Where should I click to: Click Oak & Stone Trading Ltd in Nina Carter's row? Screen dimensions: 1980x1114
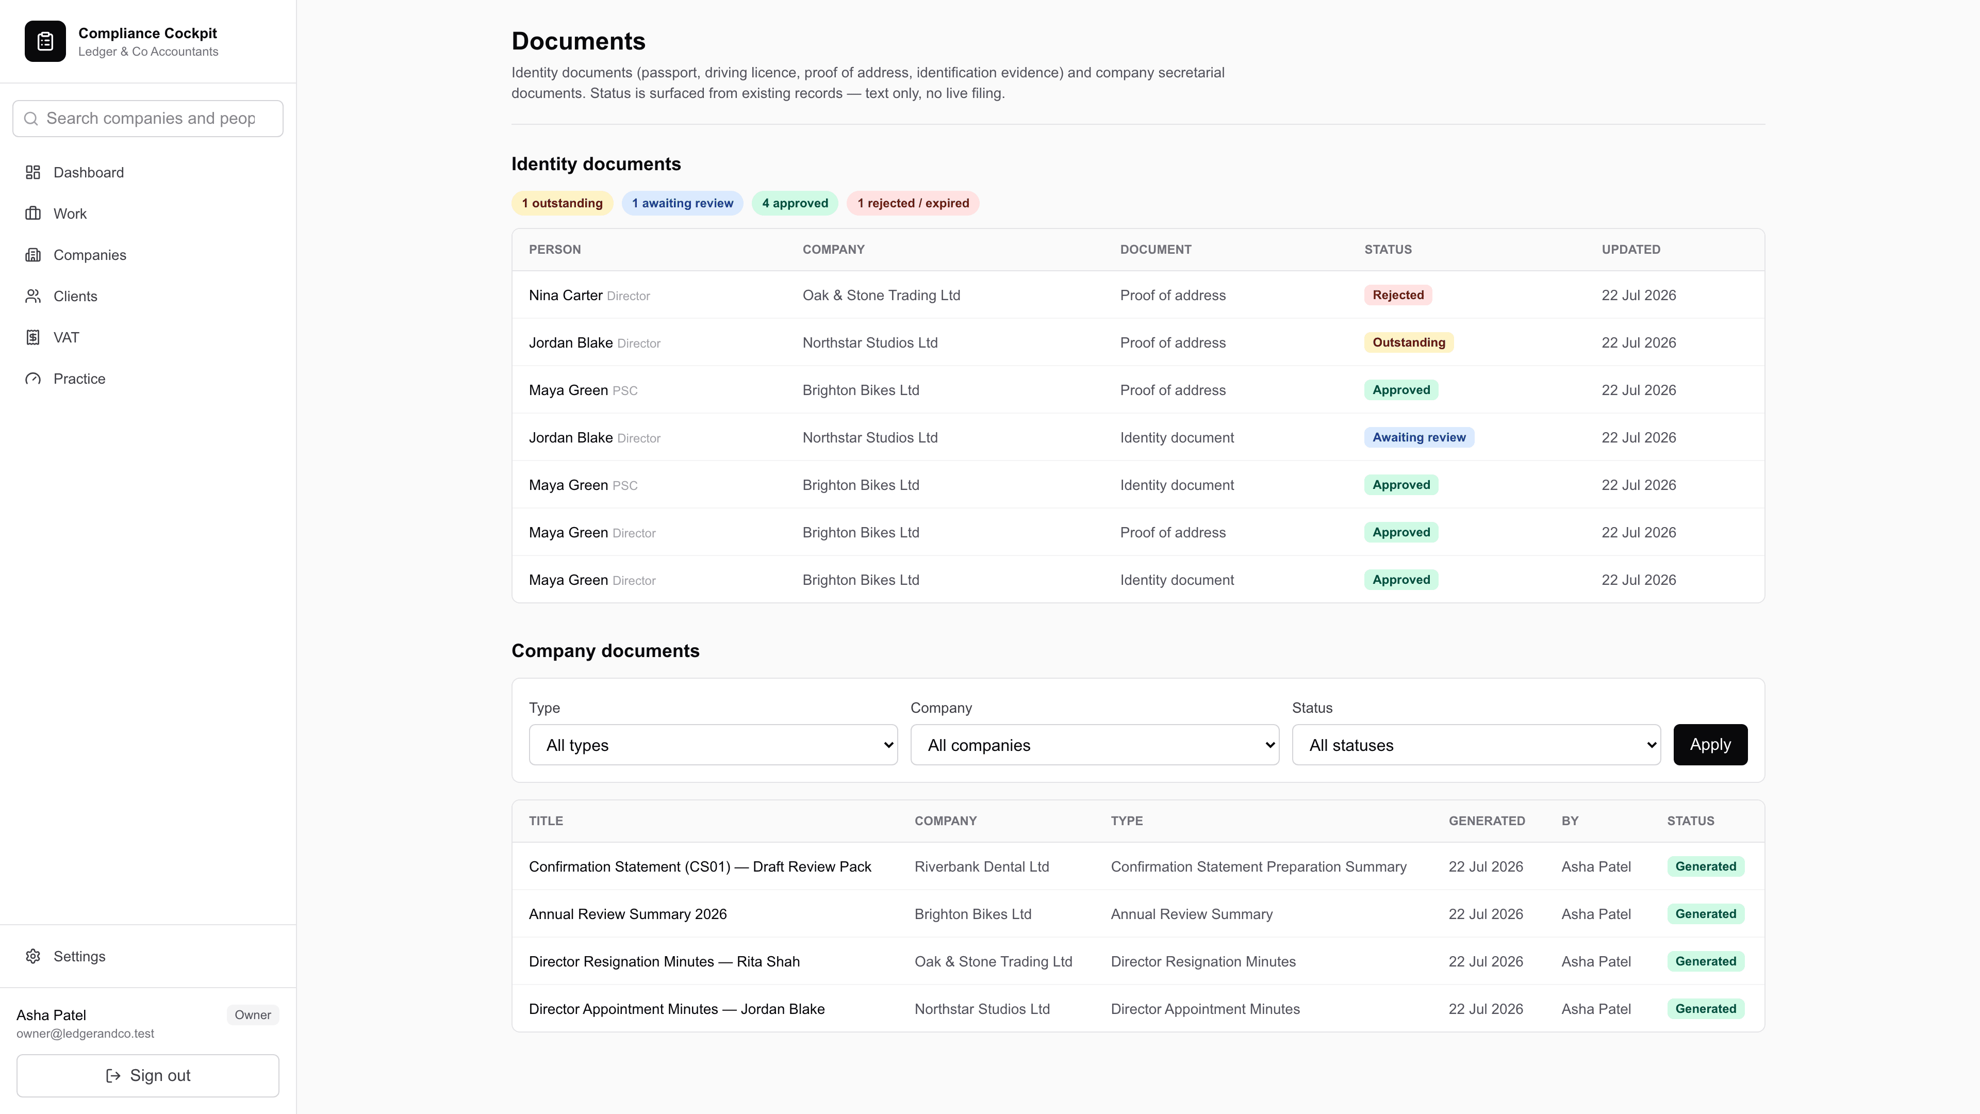(882, 295)
